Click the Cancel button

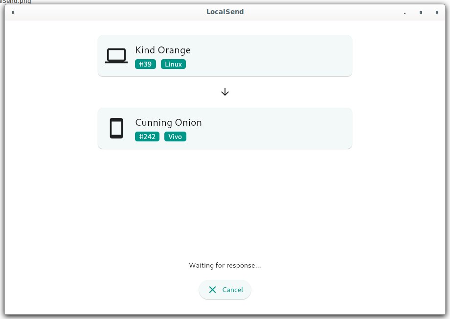pos(225,290)
